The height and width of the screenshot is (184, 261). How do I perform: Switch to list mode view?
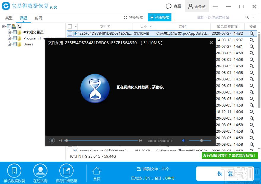tap(160, 18)
